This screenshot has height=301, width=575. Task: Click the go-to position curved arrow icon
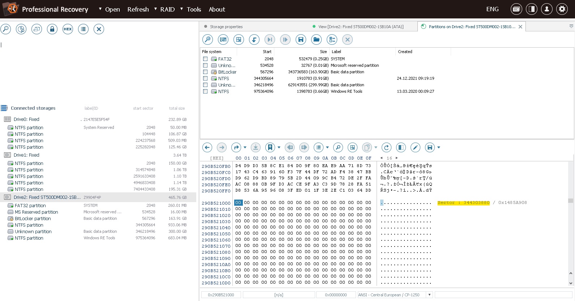(x=236, y=147)
